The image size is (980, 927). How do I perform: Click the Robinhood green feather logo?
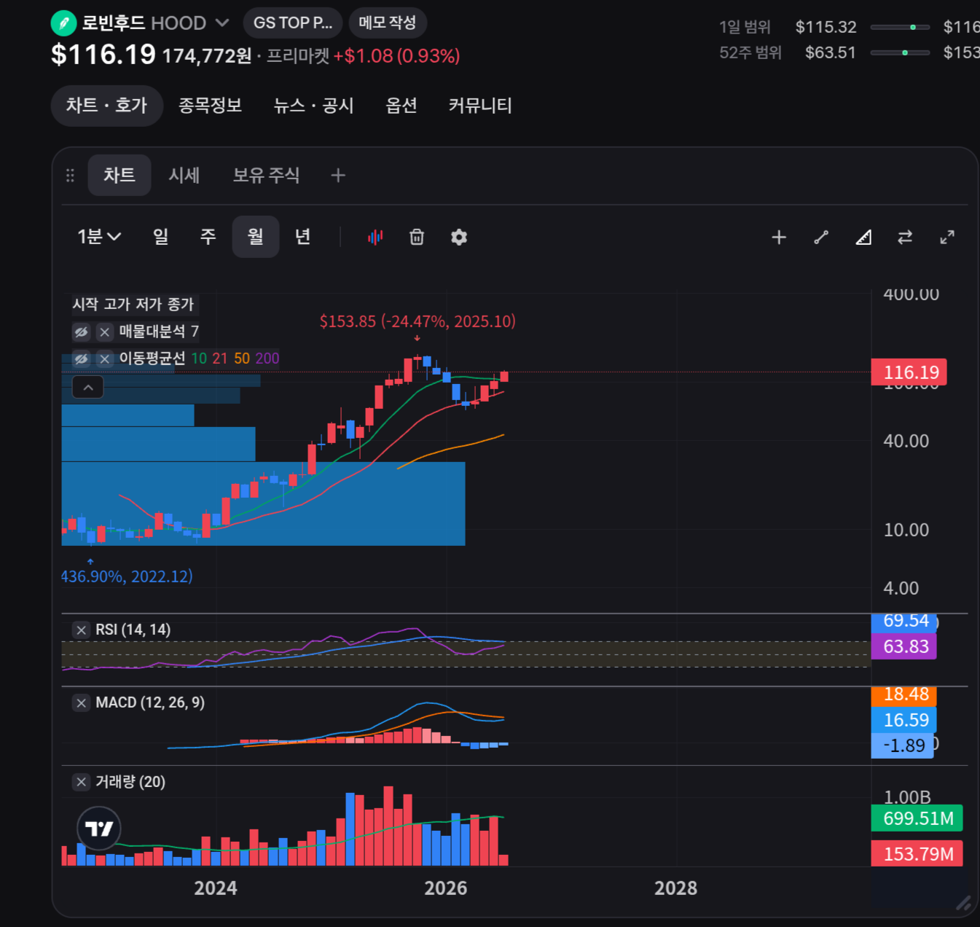[x=63, y=23]
